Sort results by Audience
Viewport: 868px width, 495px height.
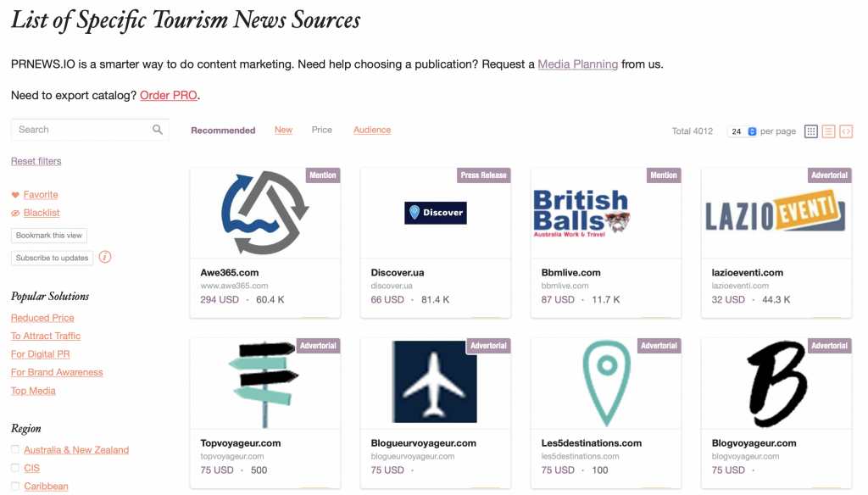point(372,130)
